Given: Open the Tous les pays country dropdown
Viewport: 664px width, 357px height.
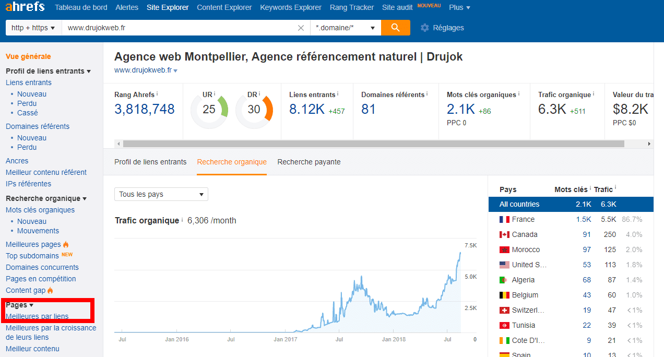Looking at the screenshot, I should tap(161, 194).
